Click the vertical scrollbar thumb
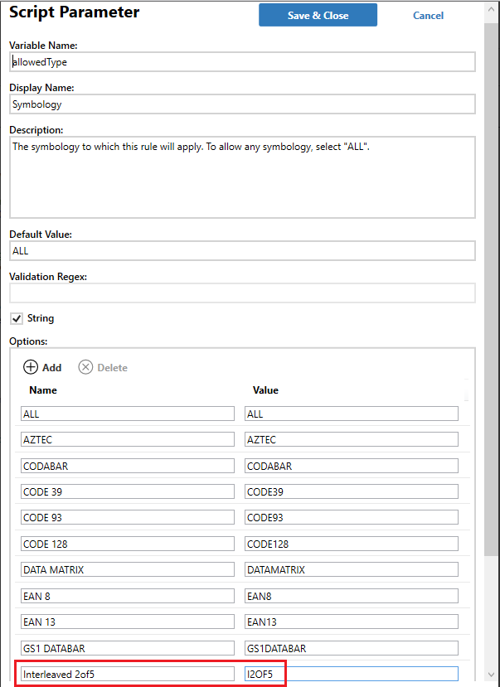500x687 pixels. [491, 289]
